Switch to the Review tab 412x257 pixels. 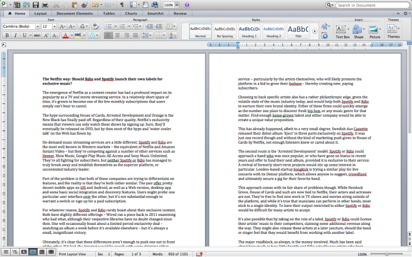(x=180, y=14)
